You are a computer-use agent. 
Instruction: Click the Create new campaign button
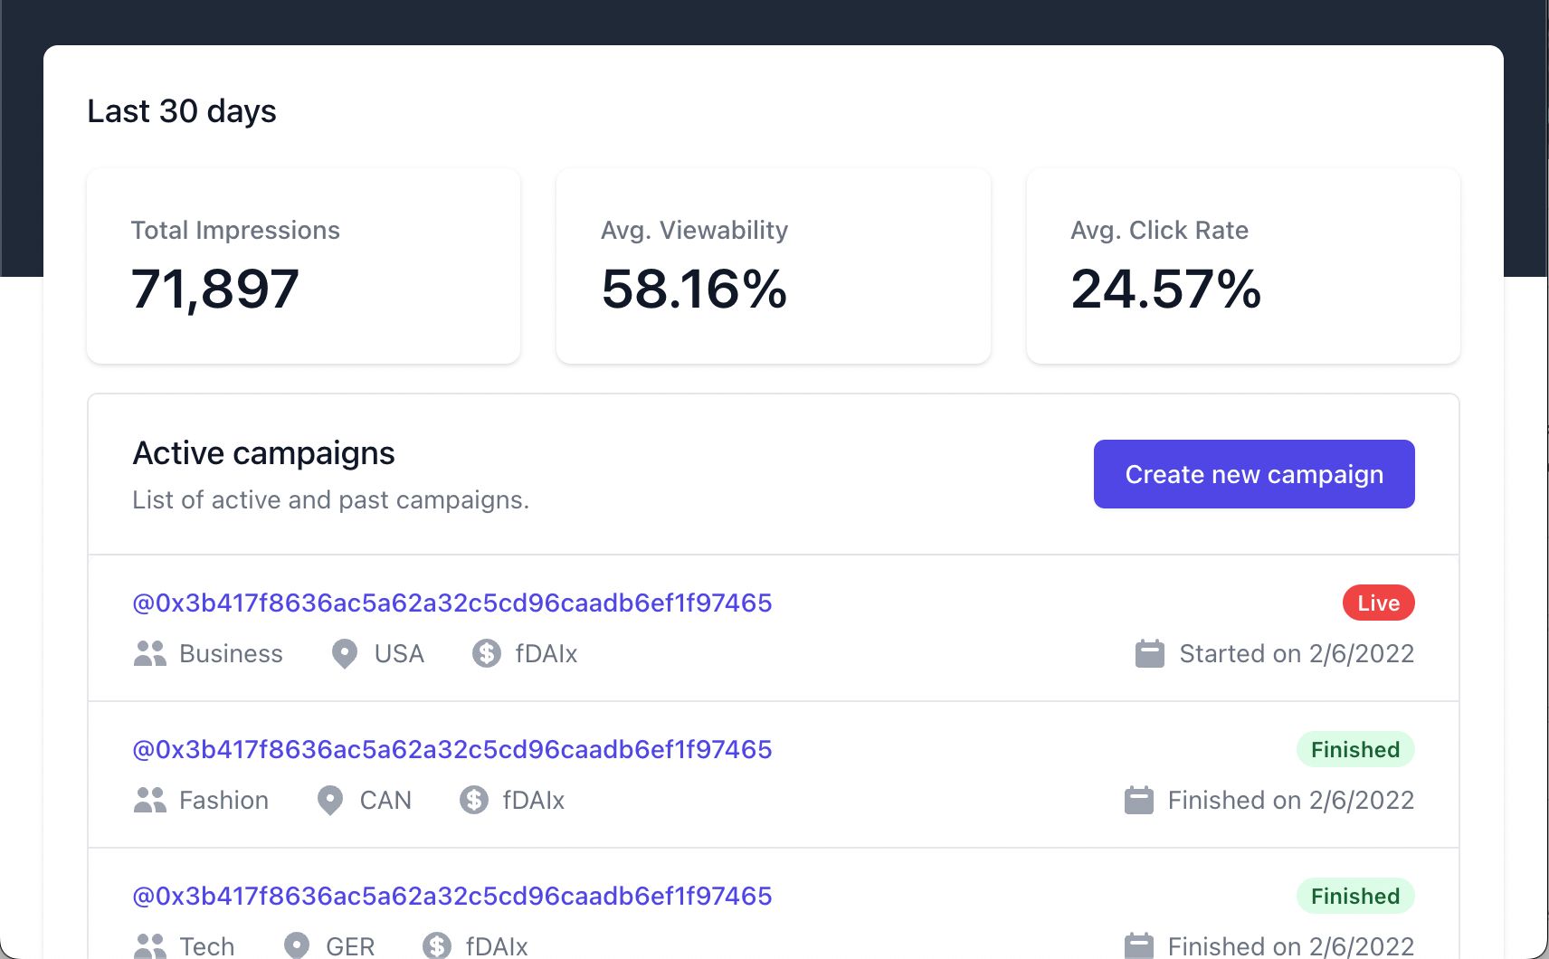[x=1254, y=474]
